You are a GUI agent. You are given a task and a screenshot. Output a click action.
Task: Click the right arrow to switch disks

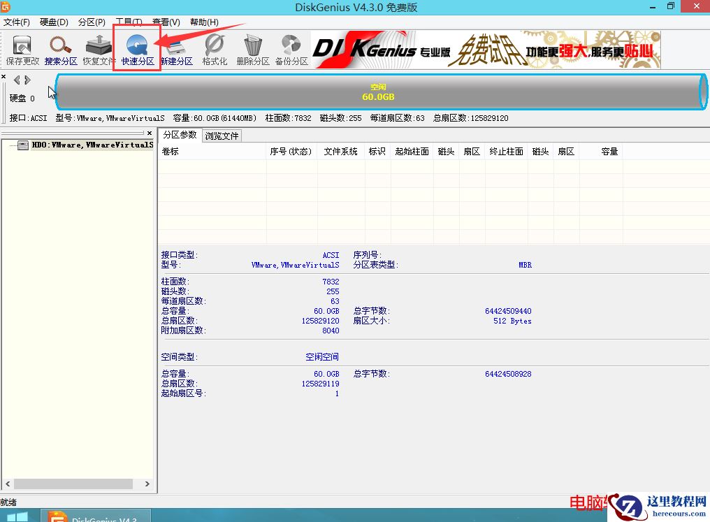point(27,80)
